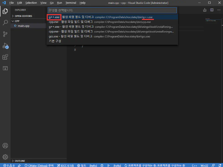
Task: Click the [GCC 8.1.0] kit selector
Action: tap(65, 165)
